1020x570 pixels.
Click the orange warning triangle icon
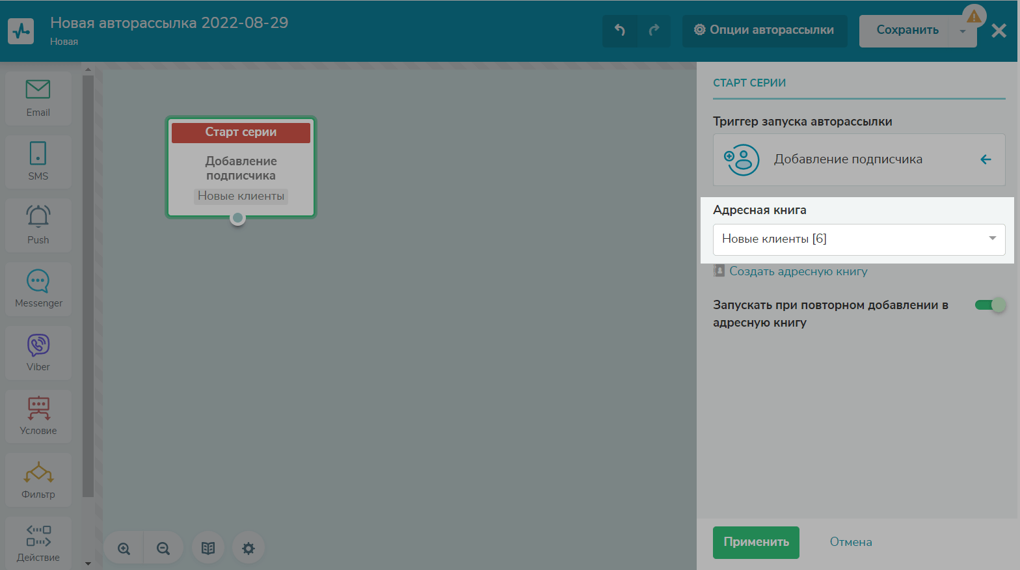[974, 16]
